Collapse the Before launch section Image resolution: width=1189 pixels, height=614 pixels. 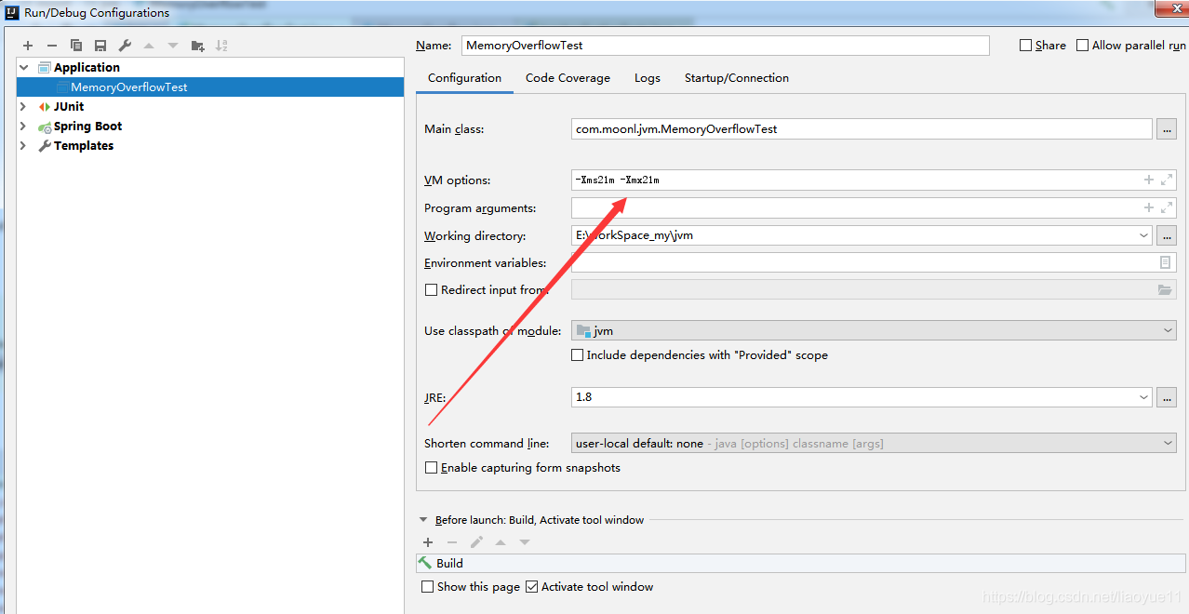pos(424,520)
